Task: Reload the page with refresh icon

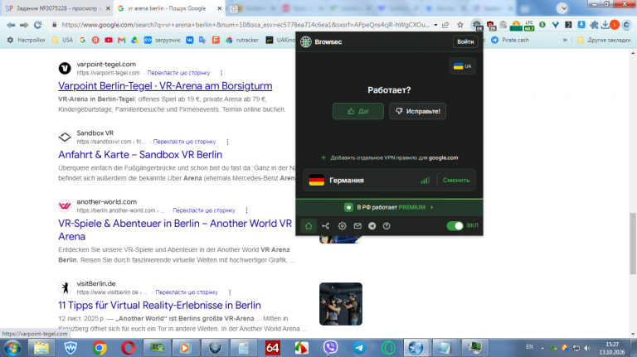Action: click(37, 25)
